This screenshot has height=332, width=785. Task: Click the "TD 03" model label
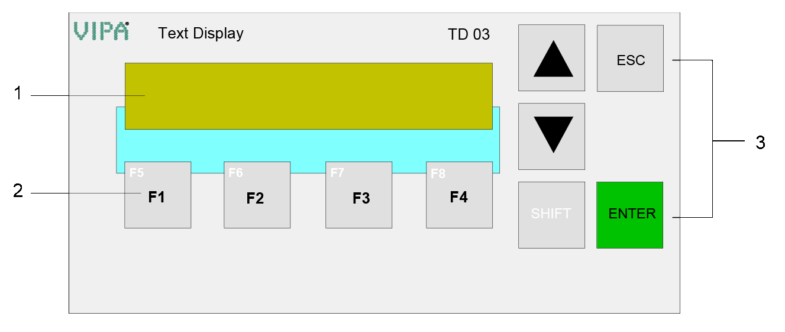click(x=469, y=34)
